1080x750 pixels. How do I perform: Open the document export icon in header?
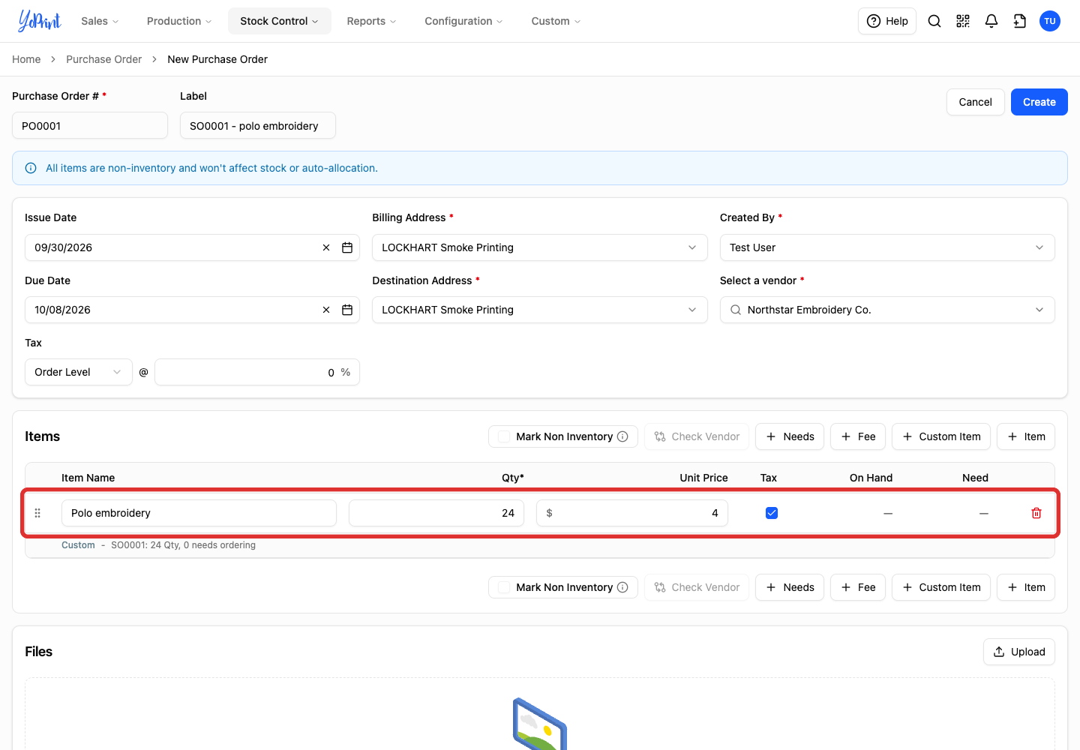[x=1020, y=21]
